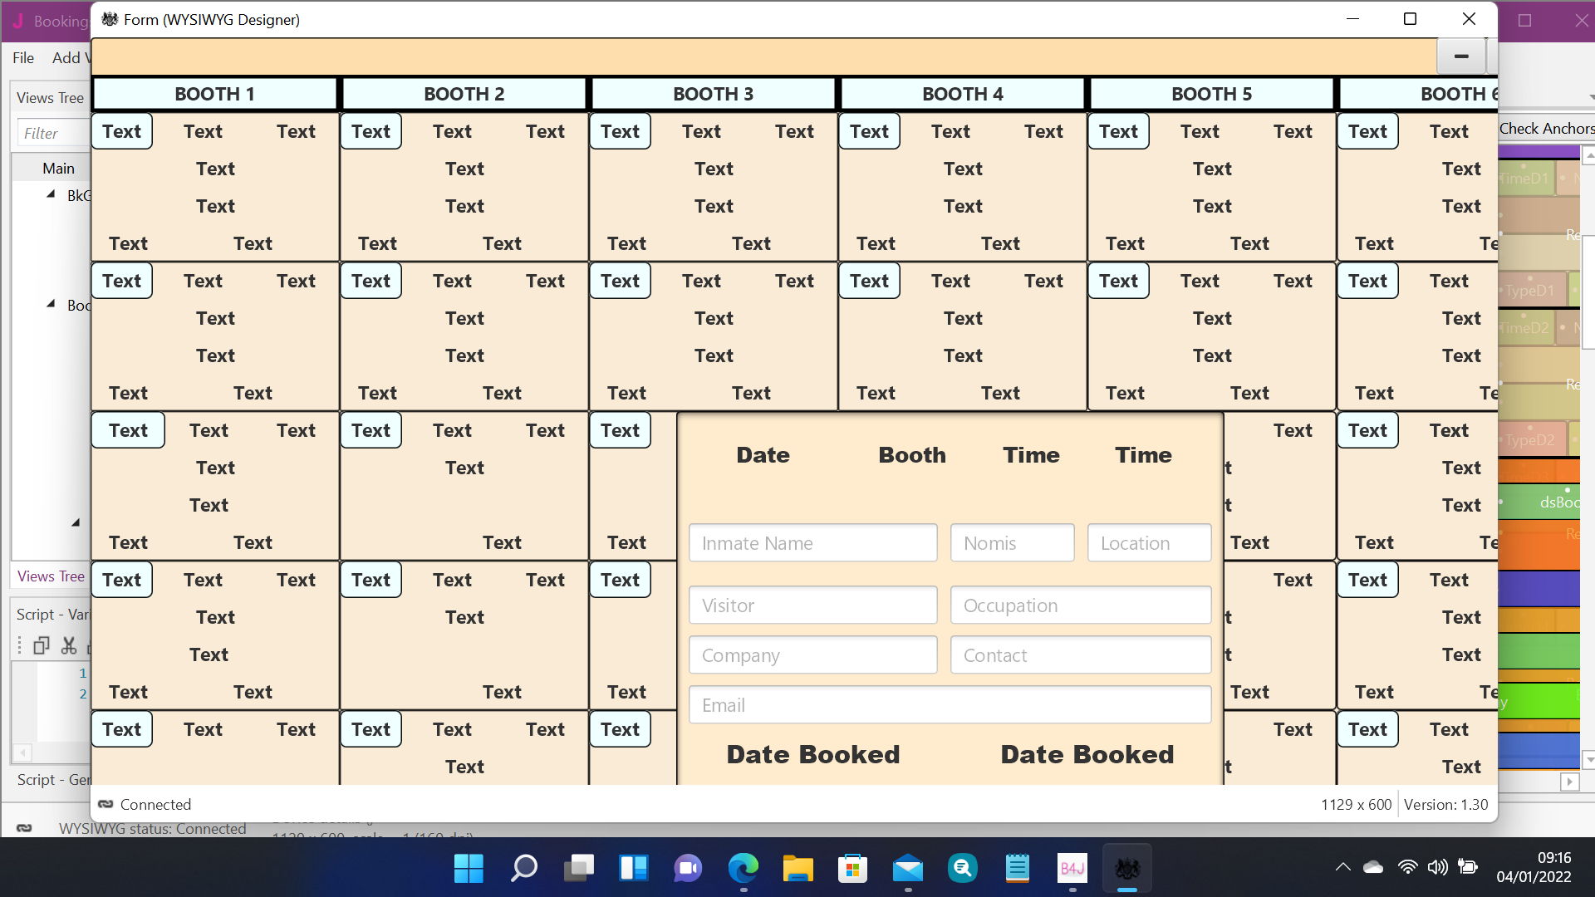This screenshot has height=897, width=1595.
Task: Click the Filter box in Views Tree
Action: click(52, 133)
